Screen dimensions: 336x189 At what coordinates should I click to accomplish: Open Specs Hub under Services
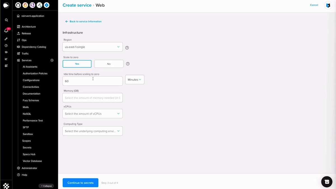pos(29,154)
